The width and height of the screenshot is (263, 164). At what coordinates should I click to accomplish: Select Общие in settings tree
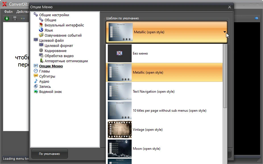coord(50,20)
